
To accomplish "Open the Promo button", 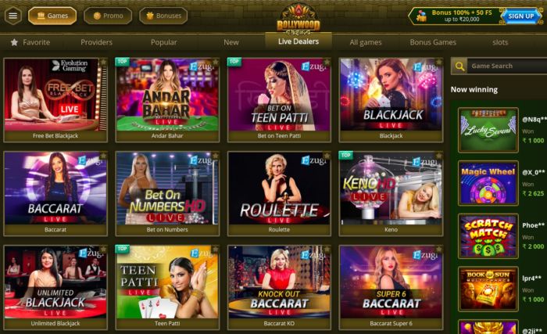I will point(108,16).
